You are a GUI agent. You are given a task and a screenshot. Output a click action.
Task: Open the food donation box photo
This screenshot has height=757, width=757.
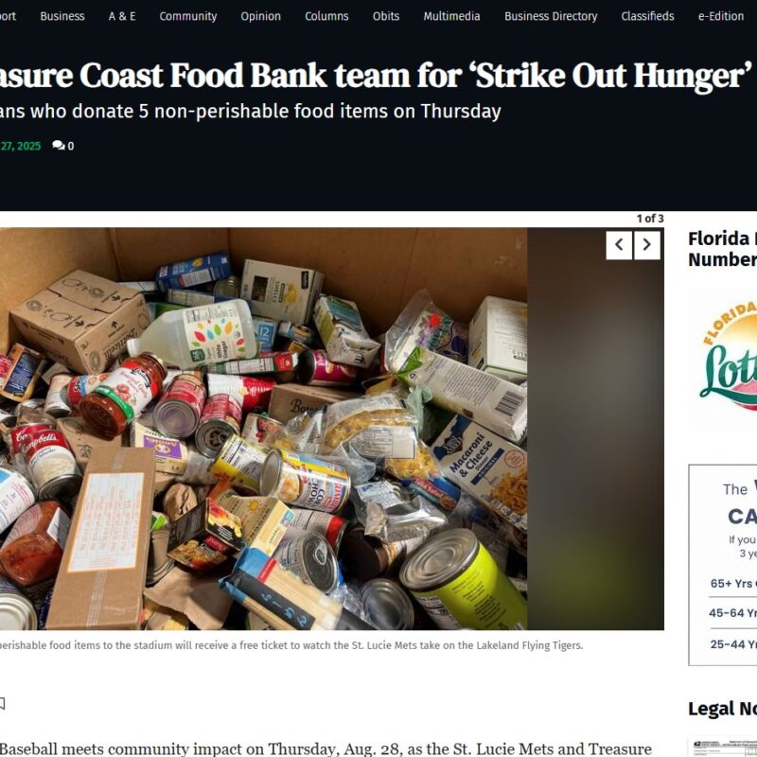click(x=264, y=429)
